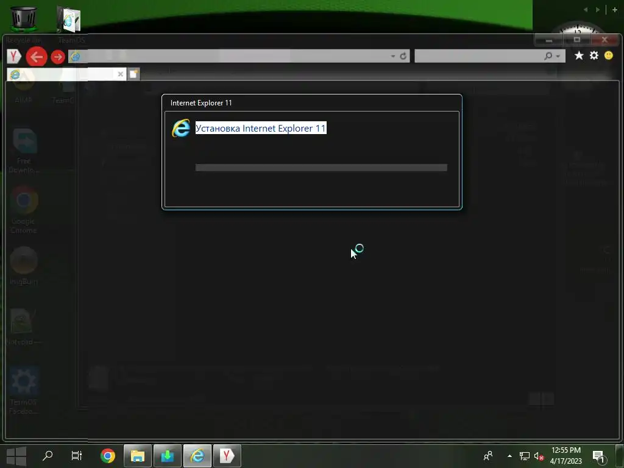Click the Internet Explorer logo in setup dialog
Image resolution: width=624 pixels, height=468 pixels.
pyautogui.click(x=181, y=128)
